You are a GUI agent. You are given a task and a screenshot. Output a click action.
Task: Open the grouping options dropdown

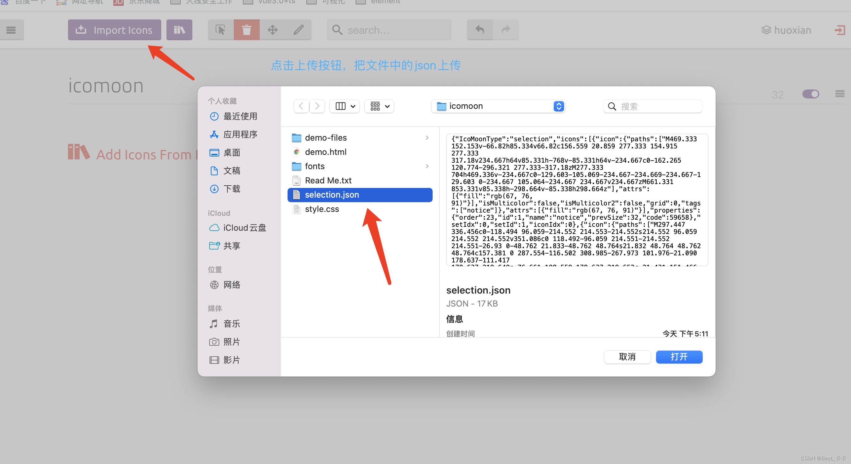click(x=379, y=106)
